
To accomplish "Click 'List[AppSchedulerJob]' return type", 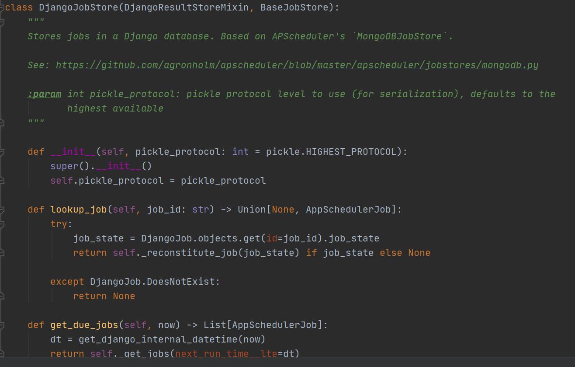I will pos(263,325).
